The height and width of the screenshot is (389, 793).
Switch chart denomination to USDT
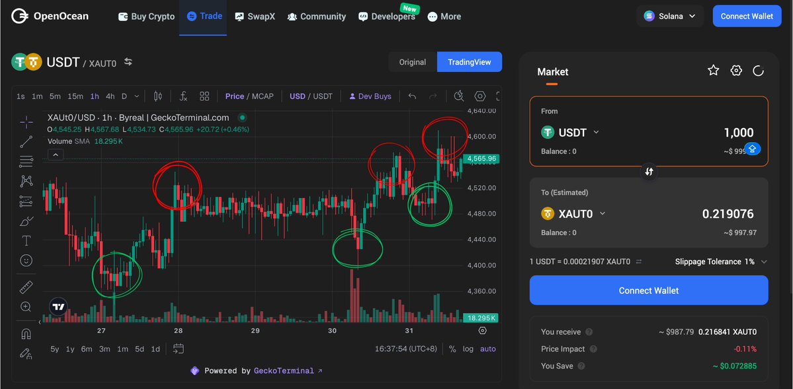click(323, 96)
